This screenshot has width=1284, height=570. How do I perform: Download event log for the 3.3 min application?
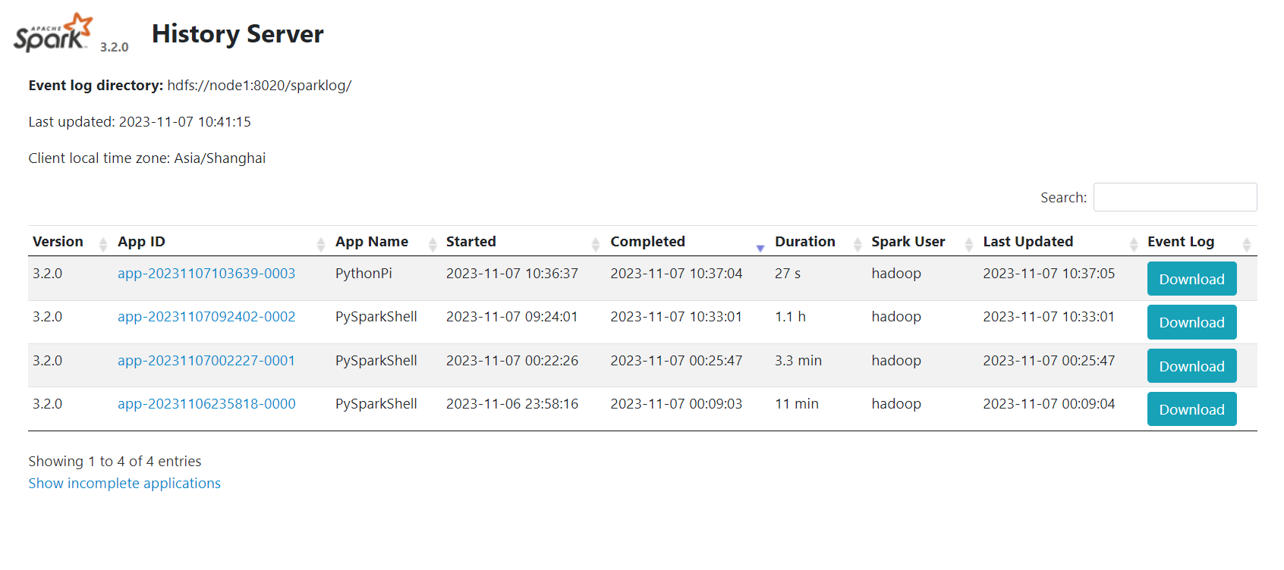point(1191,366)
